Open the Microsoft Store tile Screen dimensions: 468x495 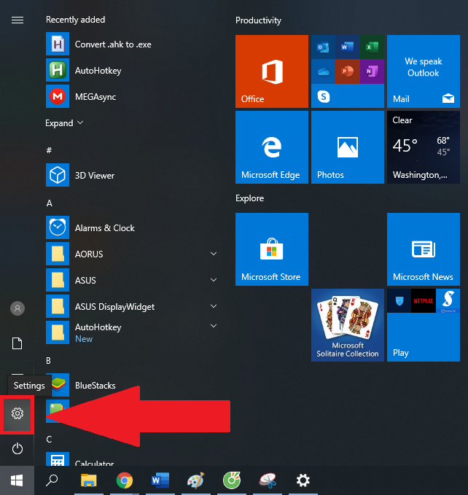click(271, 249)
